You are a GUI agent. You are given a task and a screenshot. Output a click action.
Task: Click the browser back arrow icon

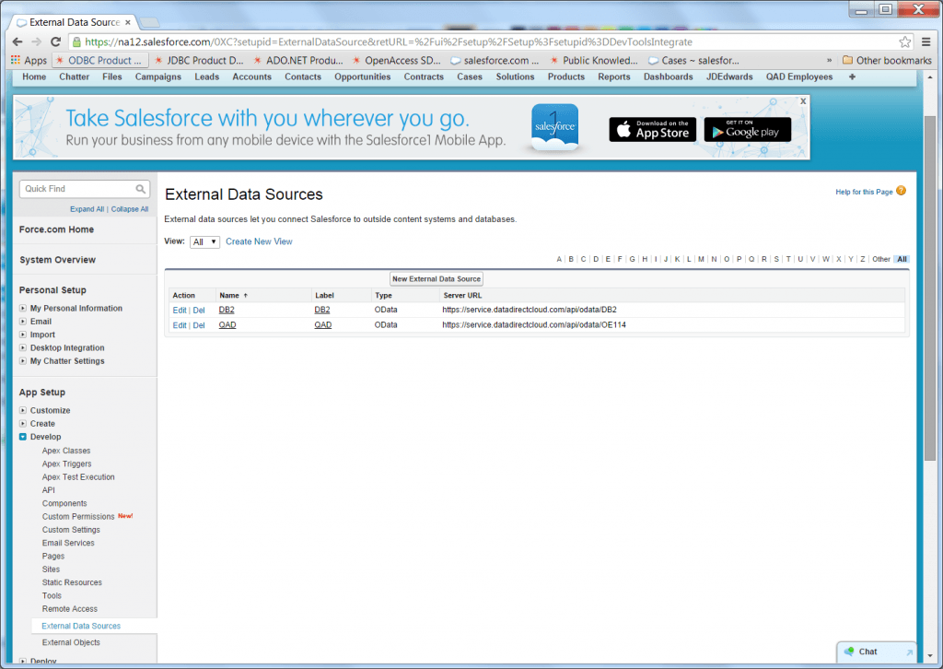[x=17, y=41]
